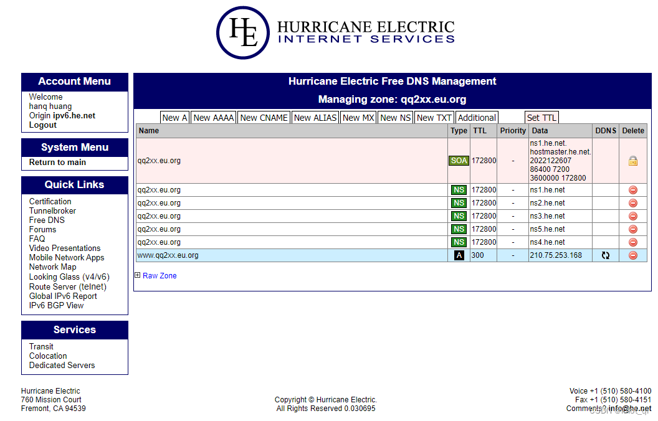The image size is (658, 421).
Task: Open the New TXT record tab
Action: 434,118
